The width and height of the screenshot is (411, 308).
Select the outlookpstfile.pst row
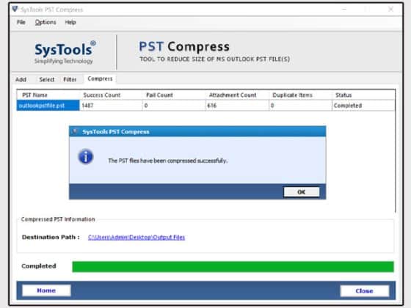(205, 106)
